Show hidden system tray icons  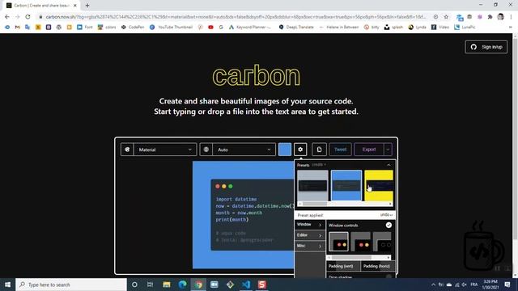[433, 285]
